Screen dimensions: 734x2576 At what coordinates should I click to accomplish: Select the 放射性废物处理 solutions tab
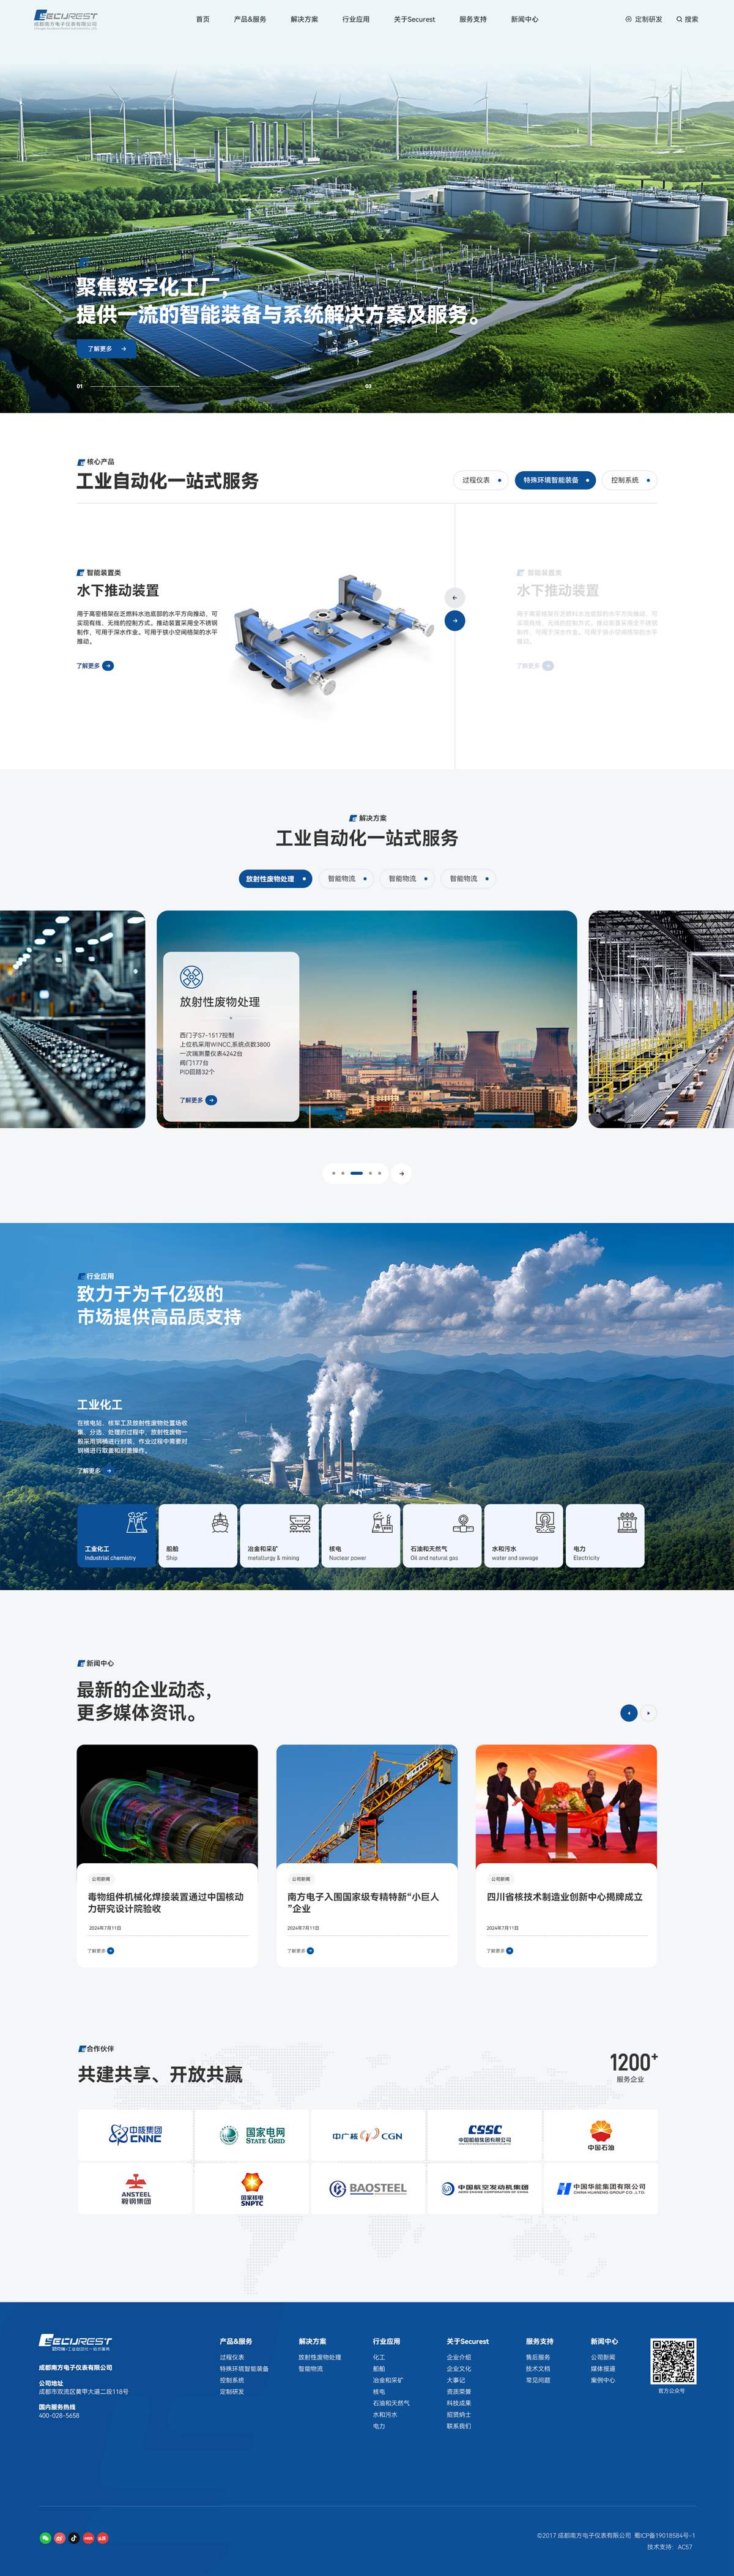(275, 878)
